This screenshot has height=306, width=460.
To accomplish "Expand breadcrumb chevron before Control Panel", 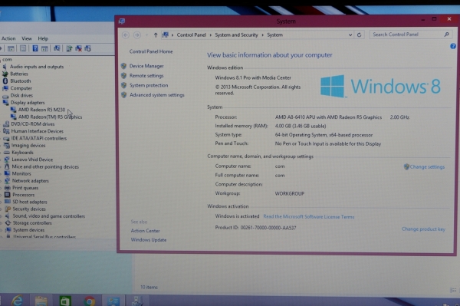I will tap(172, 35).
